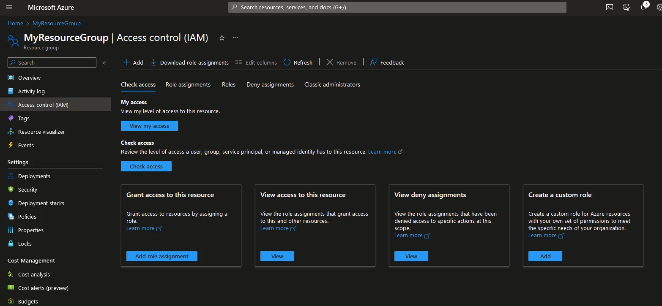This screenshot has width=662, height=306.
Task: Add a new assignment from toolbar
Action: tap(133, 62)
